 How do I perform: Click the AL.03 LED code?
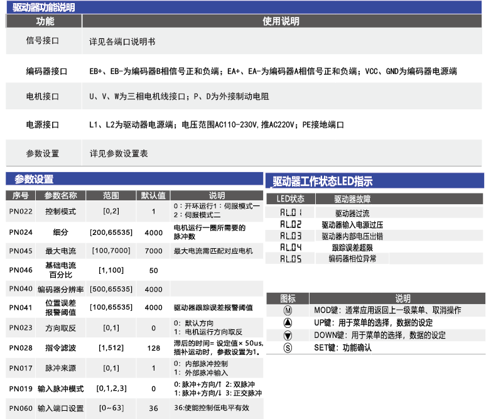(x=291, y=236)
